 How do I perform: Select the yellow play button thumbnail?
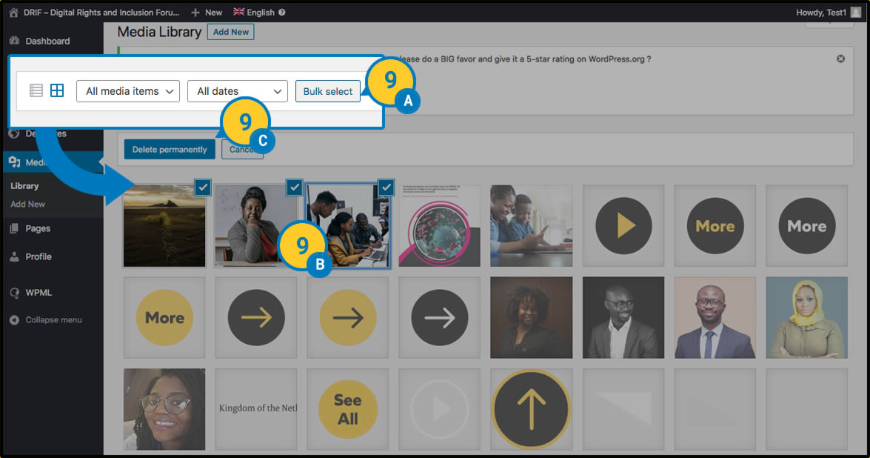tap(623, 226)
